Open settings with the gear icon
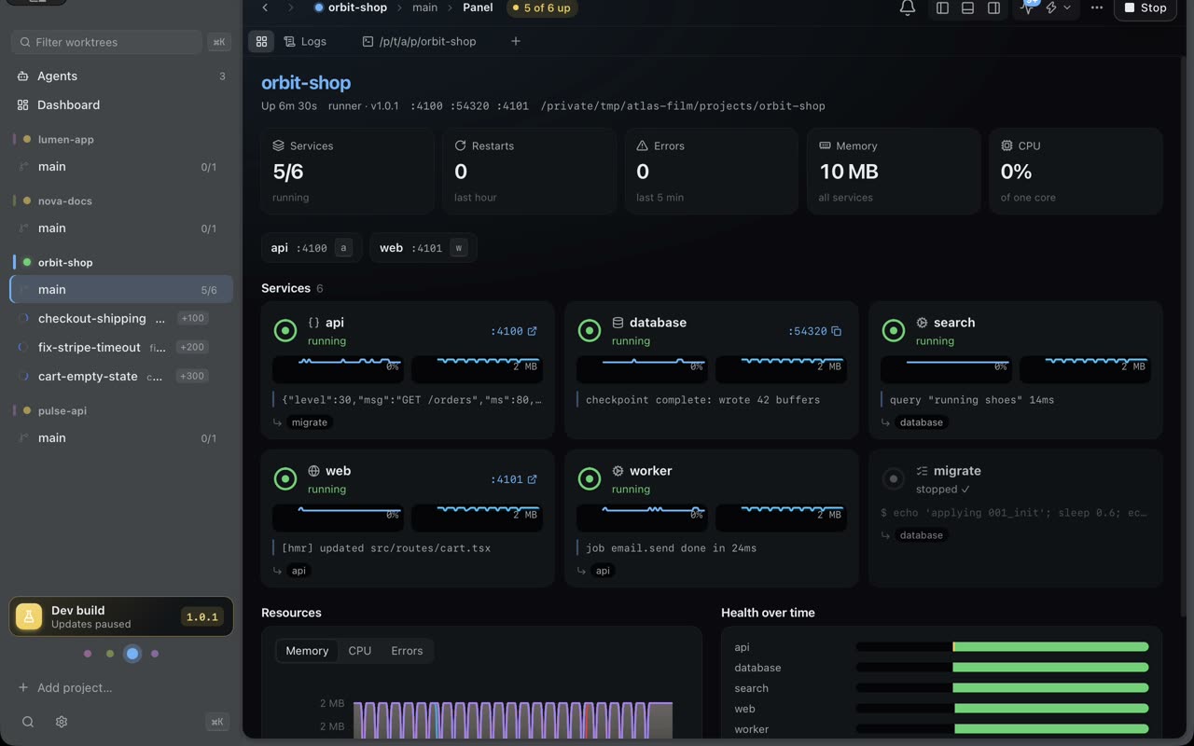 pos(62,722)
